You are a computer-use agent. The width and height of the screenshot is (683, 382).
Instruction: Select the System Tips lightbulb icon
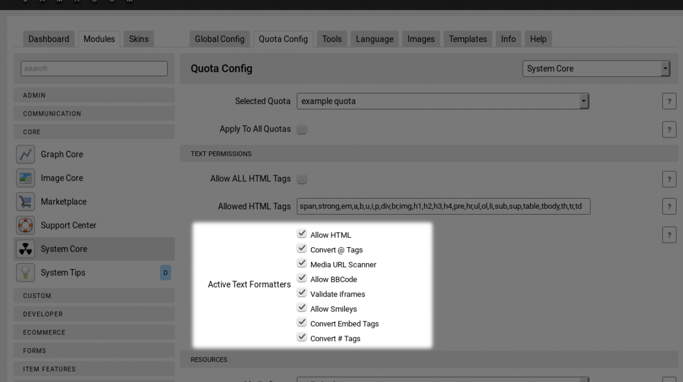[26, 272]
